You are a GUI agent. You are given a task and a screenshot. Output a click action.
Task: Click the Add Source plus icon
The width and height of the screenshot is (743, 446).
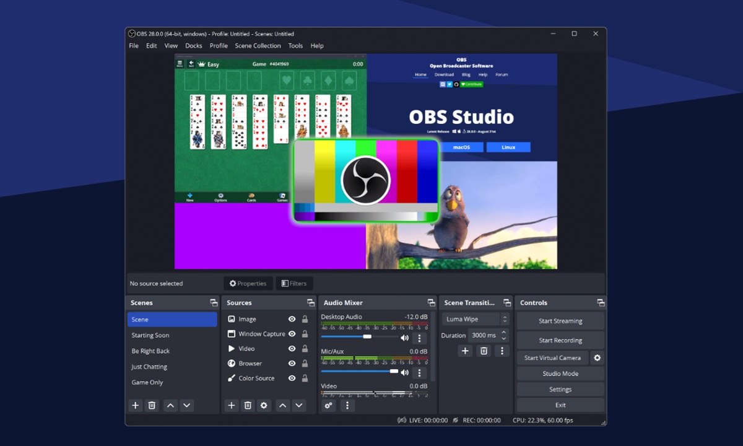click(x=232, y=405)
